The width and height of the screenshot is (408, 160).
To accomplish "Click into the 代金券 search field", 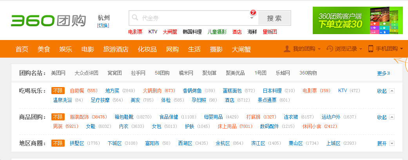I will [x=194, y=18].
